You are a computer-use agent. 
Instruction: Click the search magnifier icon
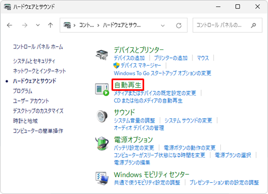(254, 25)
